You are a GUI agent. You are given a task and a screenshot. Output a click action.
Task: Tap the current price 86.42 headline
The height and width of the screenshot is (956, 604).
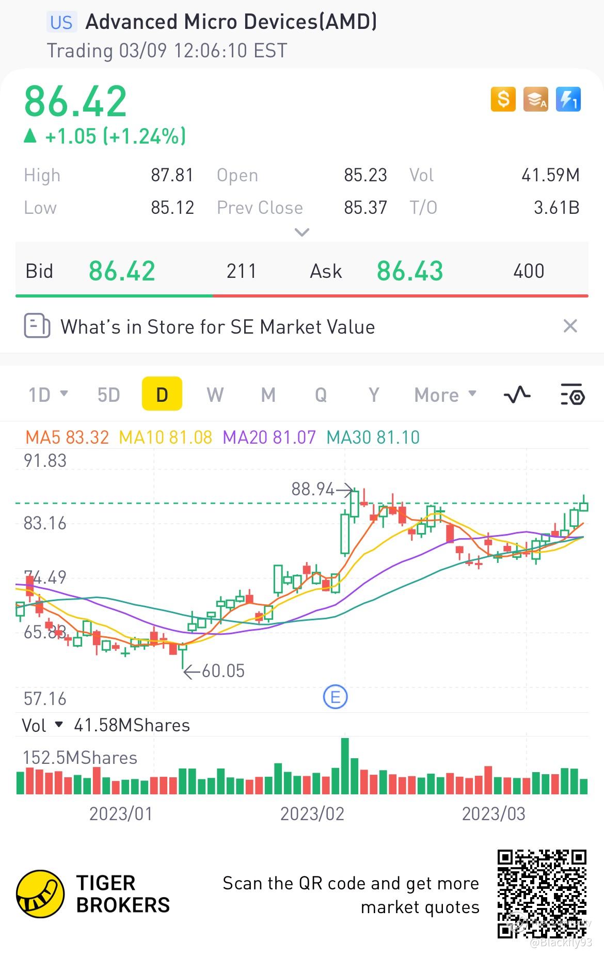75,101
